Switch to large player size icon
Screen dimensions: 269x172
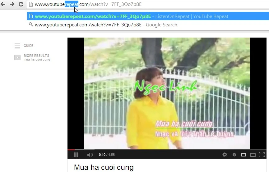point(253,155)
